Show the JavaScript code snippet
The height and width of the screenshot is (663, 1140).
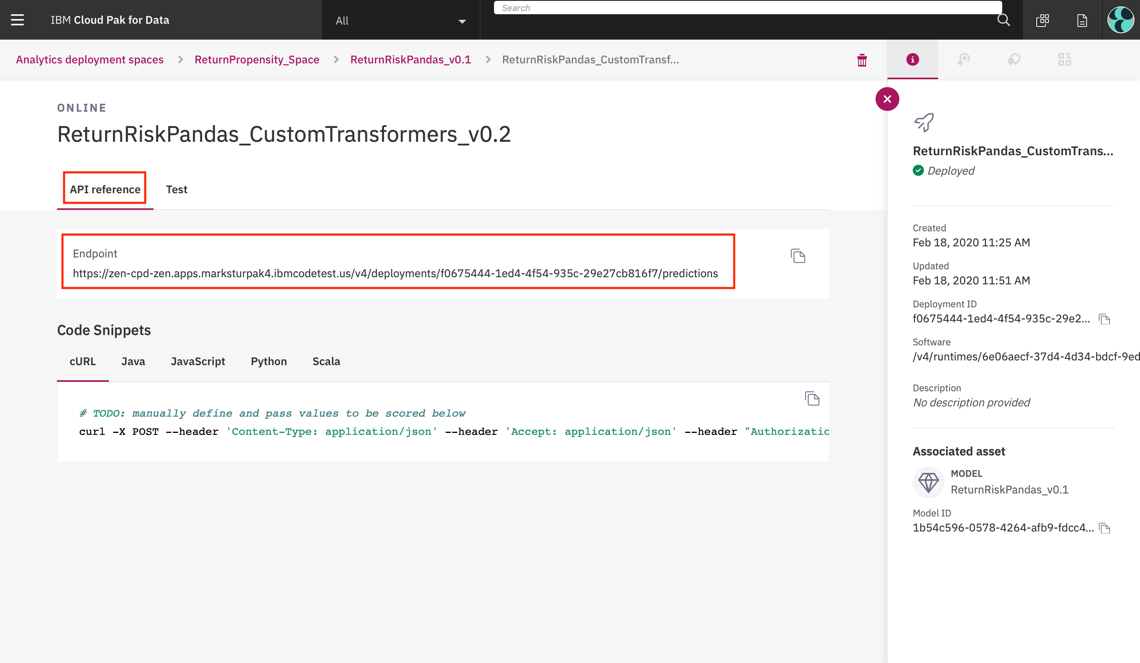198,362
